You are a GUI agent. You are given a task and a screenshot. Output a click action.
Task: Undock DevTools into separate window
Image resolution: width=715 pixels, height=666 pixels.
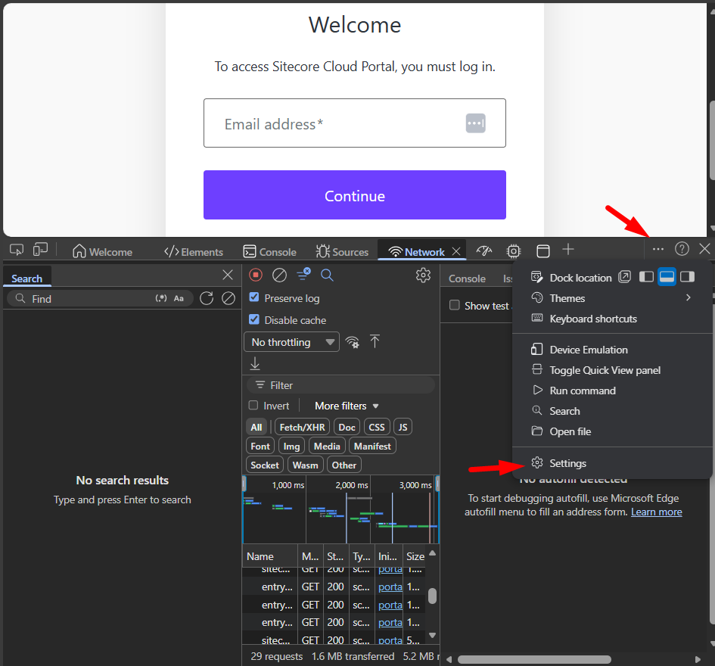pos(624,278)
